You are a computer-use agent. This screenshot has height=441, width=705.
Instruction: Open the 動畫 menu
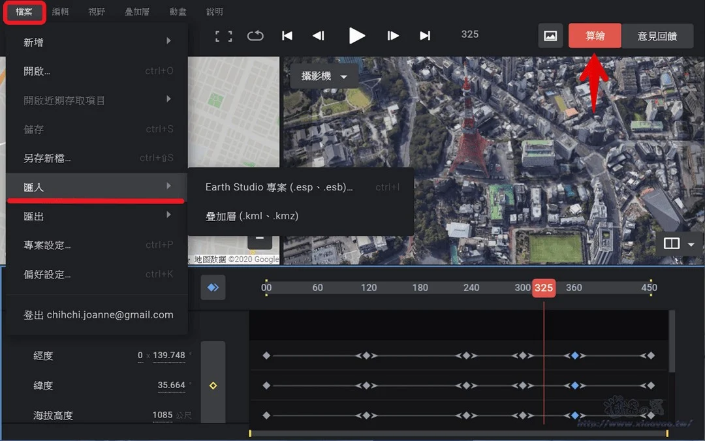click(x=178, y=12)
